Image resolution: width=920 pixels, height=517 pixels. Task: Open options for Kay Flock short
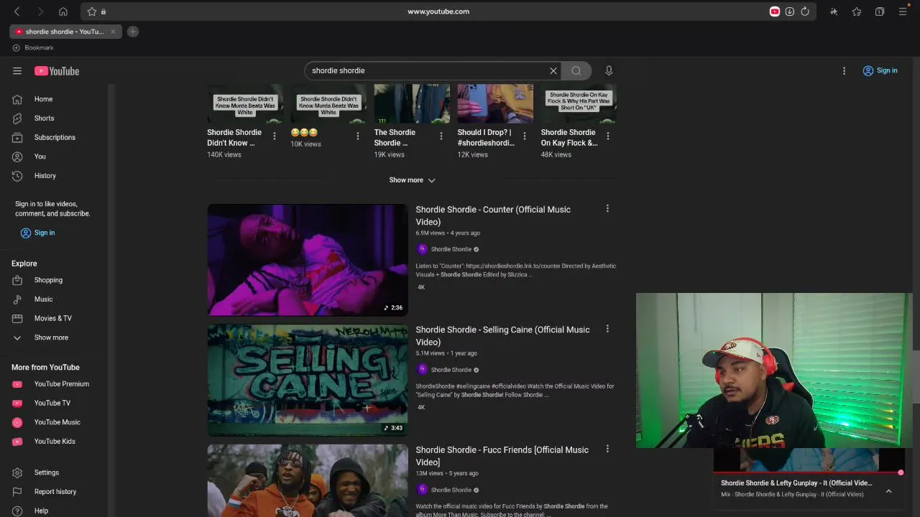(608, 136)
